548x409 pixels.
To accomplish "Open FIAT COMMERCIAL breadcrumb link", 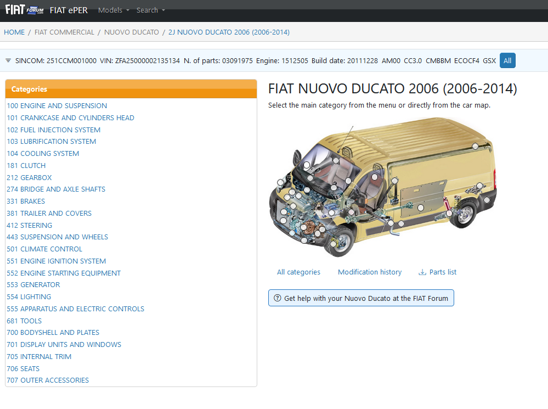I will (64, 32).
